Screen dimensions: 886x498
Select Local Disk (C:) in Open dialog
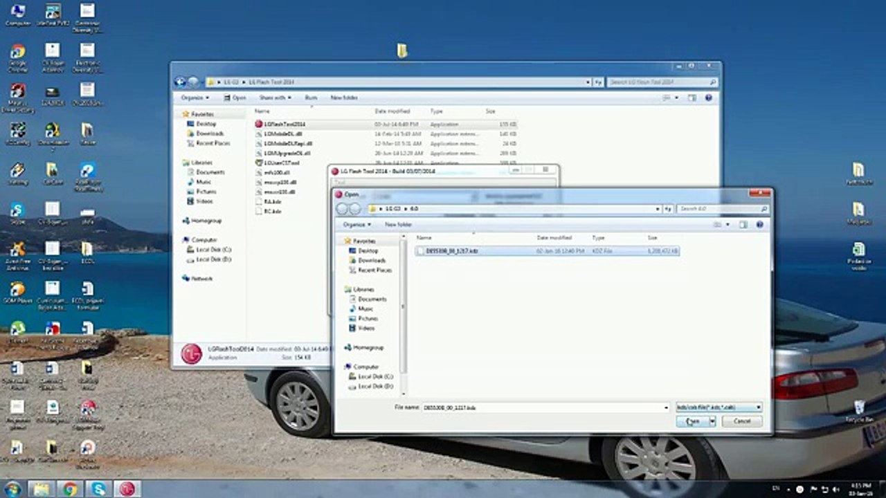(x=375, y=377)
